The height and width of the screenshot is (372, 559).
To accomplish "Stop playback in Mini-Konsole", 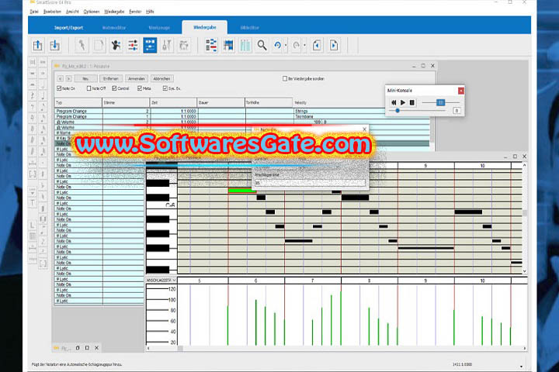I will 412,102.
